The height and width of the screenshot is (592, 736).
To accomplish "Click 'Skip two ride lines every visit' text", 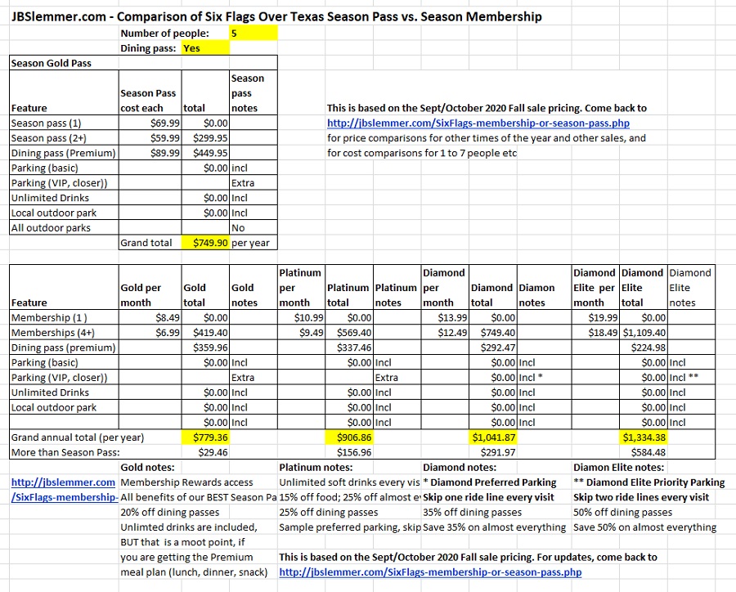I will click(x=641, y=497).
